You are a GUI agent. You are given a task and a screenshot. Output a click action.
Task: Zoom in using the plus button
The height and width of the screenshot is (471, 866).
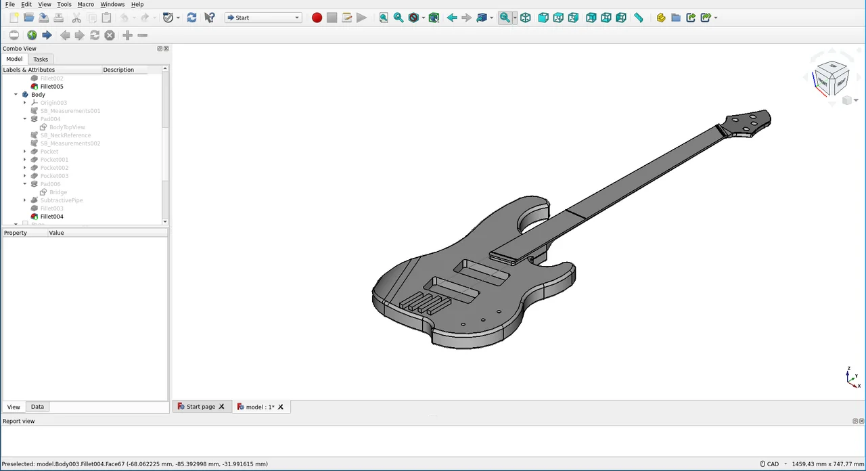point(127,35)
